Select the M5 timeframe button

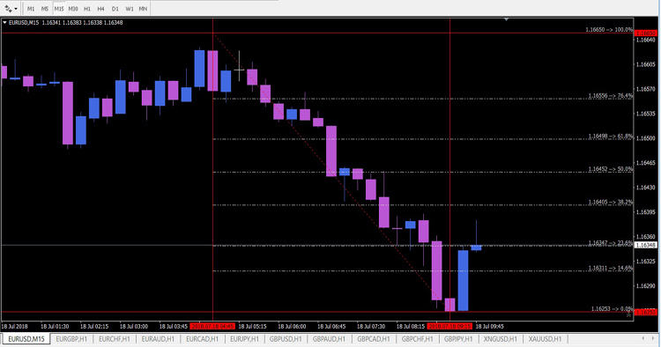pos(45,9)
